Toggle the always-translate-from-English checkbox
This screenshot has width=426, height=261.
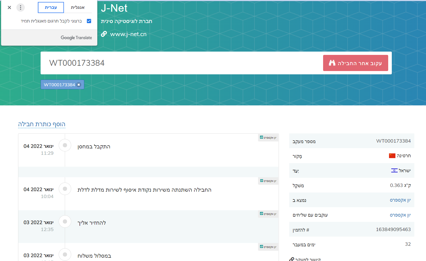click(x=89, y=21)
